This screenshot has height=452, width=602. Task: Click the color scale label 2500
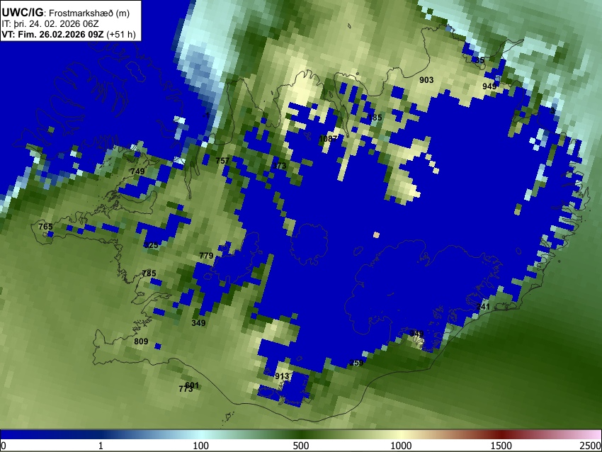pos(591,446)
